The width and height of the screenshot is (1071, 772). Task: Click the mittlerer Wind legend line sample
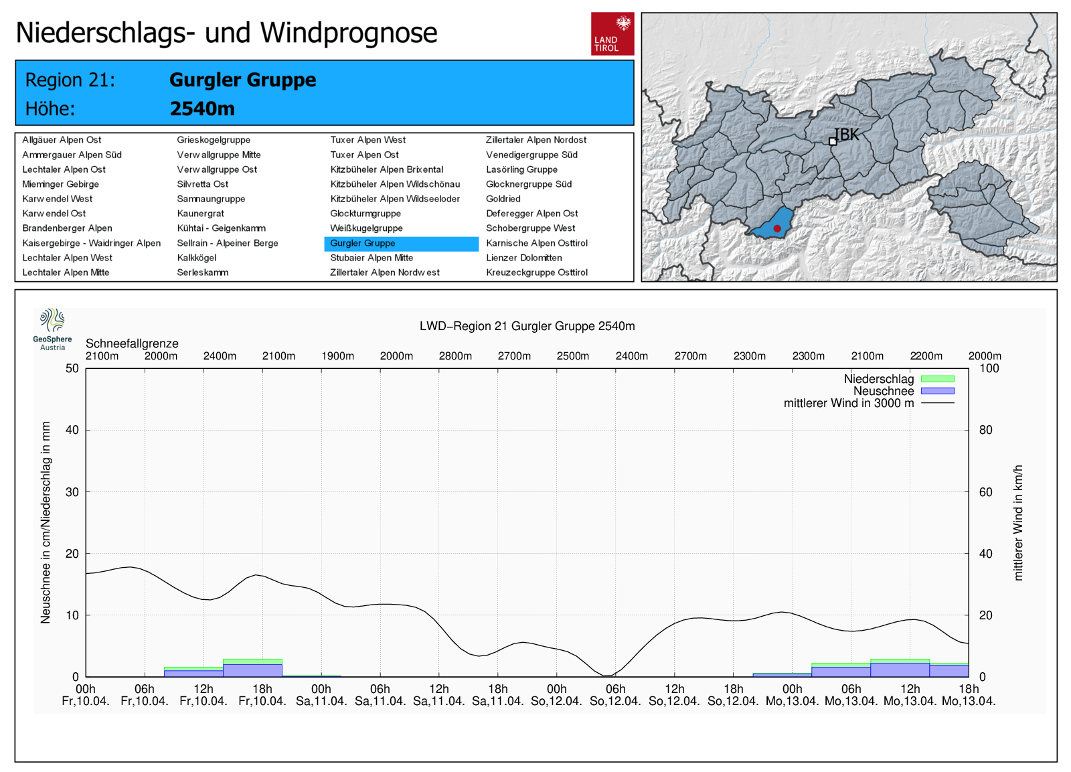coord(937,403)
